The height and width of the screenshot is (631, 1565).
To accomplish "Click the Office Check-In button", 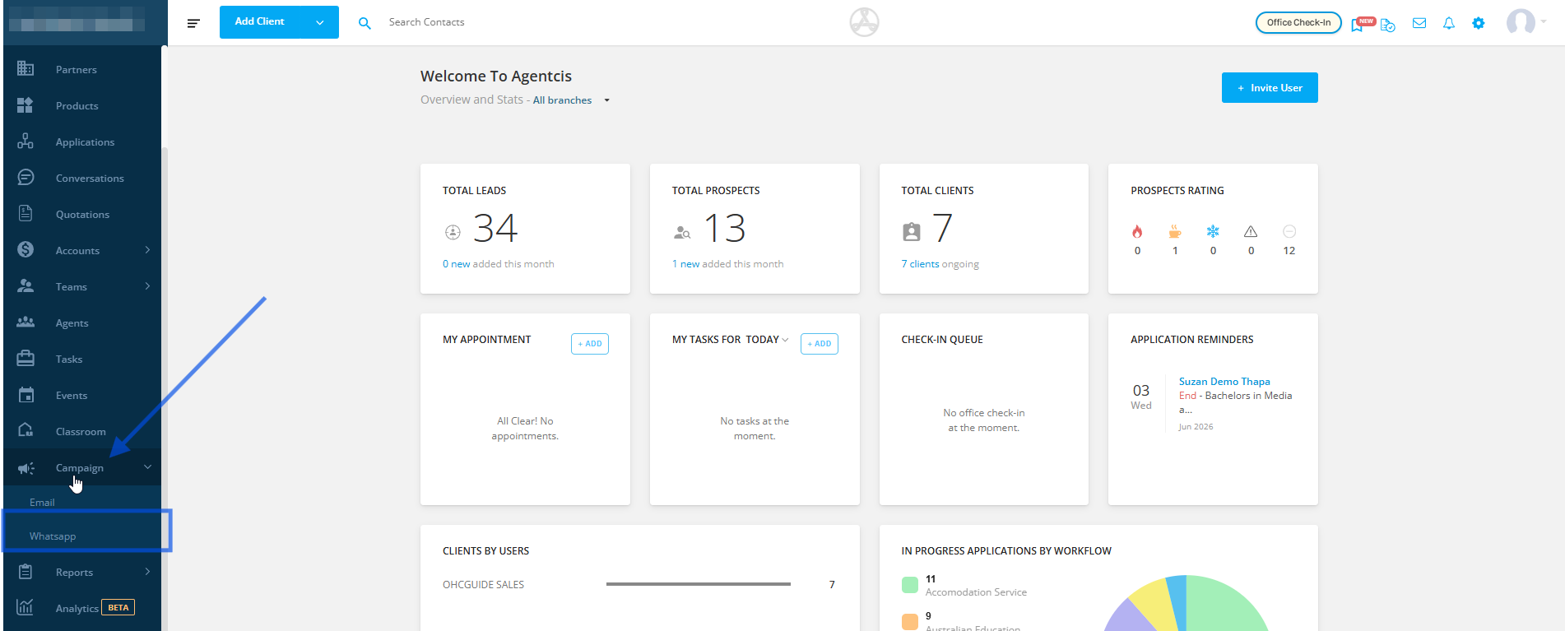I will coord(1298,22).
